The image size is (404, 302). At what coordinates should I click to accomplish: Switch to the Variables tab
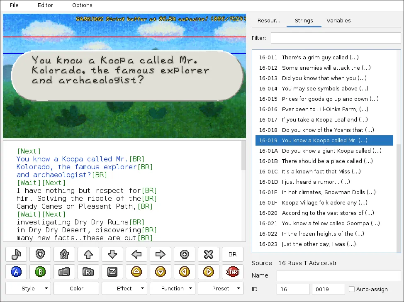click(338, 20)
